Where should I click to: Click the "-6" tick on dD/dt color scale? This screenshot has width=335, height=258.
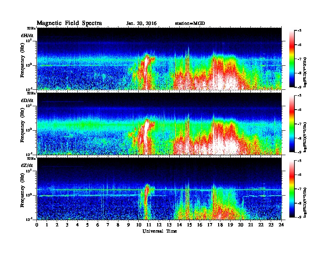coord(299,110)
